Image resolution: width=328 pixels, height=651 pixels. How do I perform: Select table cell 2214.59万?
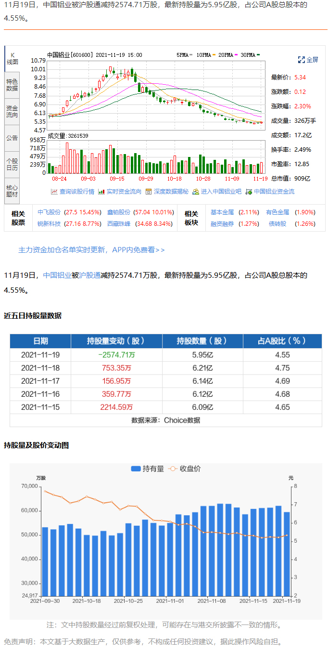[116, 407]
